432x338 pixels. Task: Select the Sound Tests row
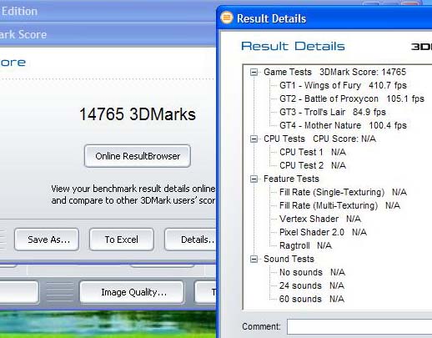pos(289,259)
